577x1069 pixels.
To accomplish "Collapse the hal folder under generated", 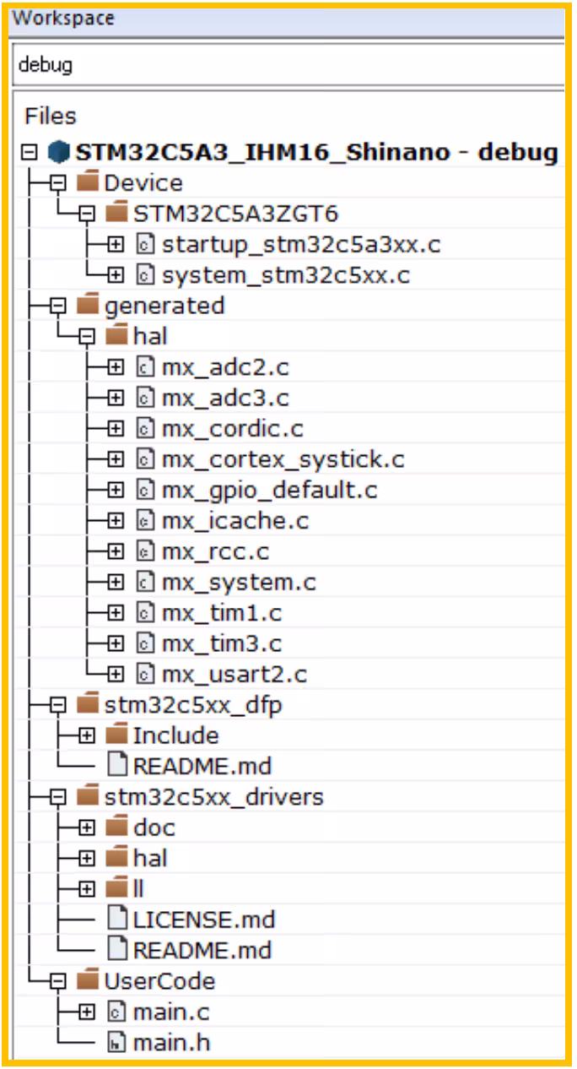I will [88, 336].
